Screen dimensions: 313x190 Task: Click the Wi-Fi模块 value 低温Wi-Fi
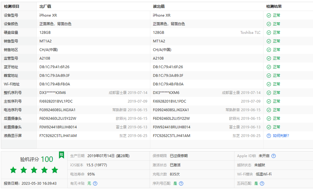click(264, 174)
